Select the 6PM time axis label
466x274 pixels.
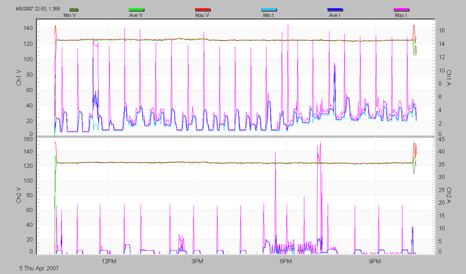click(x=286, y=261)
